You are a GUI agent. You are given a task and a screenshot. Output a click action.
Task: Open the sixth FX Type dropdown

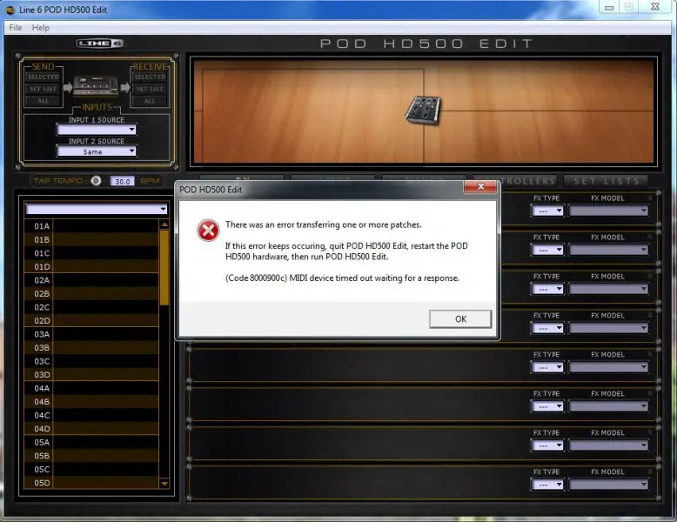click(x=547, y=406)
